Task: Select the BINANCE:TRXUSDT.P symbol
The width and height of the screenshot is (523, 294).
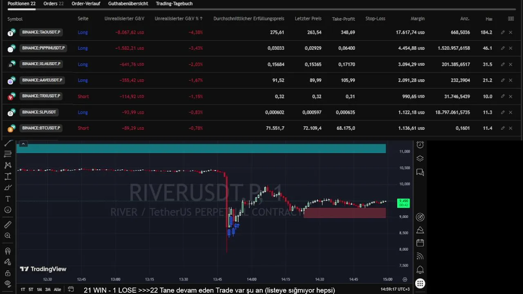Action: point(41,96)
